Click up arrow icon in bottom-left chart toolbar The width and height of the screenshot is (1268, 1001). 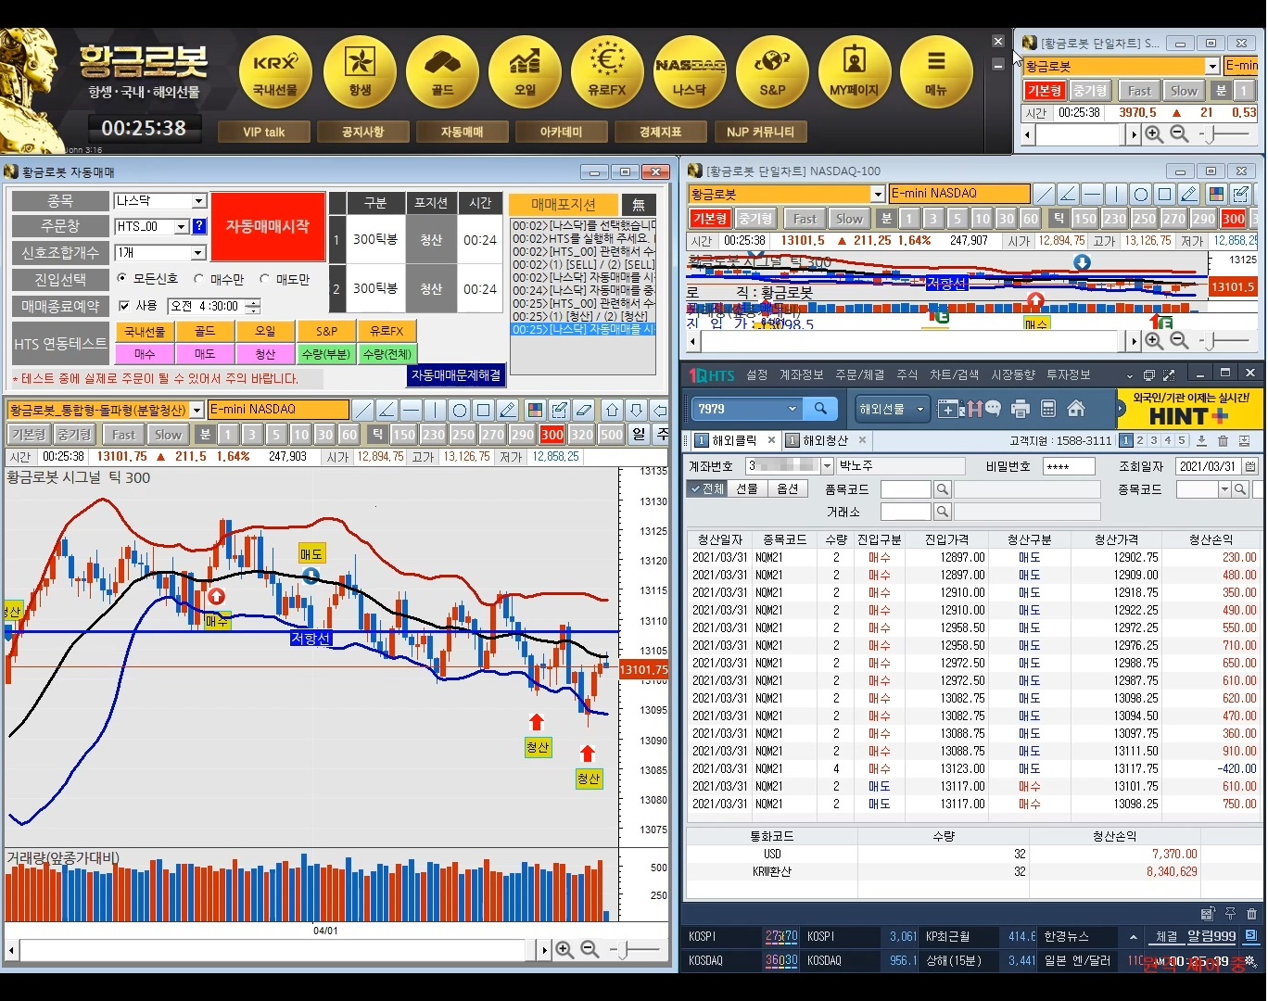pos(613,410)
